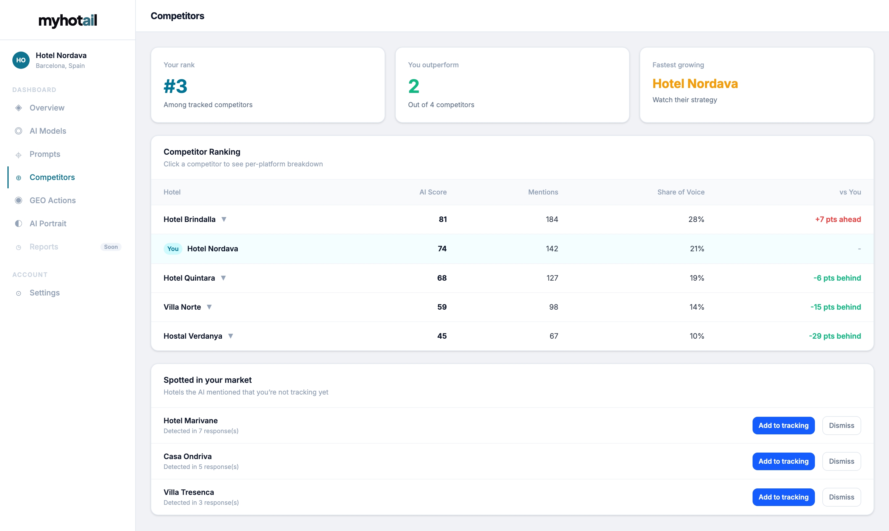Click the Share of Voice header
This screenshot has width=889, height=531.
point(681,192)
